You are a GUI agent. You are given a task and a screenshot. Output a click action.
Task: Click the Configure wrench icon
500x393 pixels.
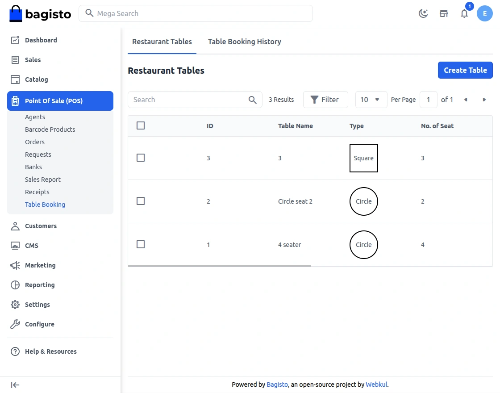[15, 324]
